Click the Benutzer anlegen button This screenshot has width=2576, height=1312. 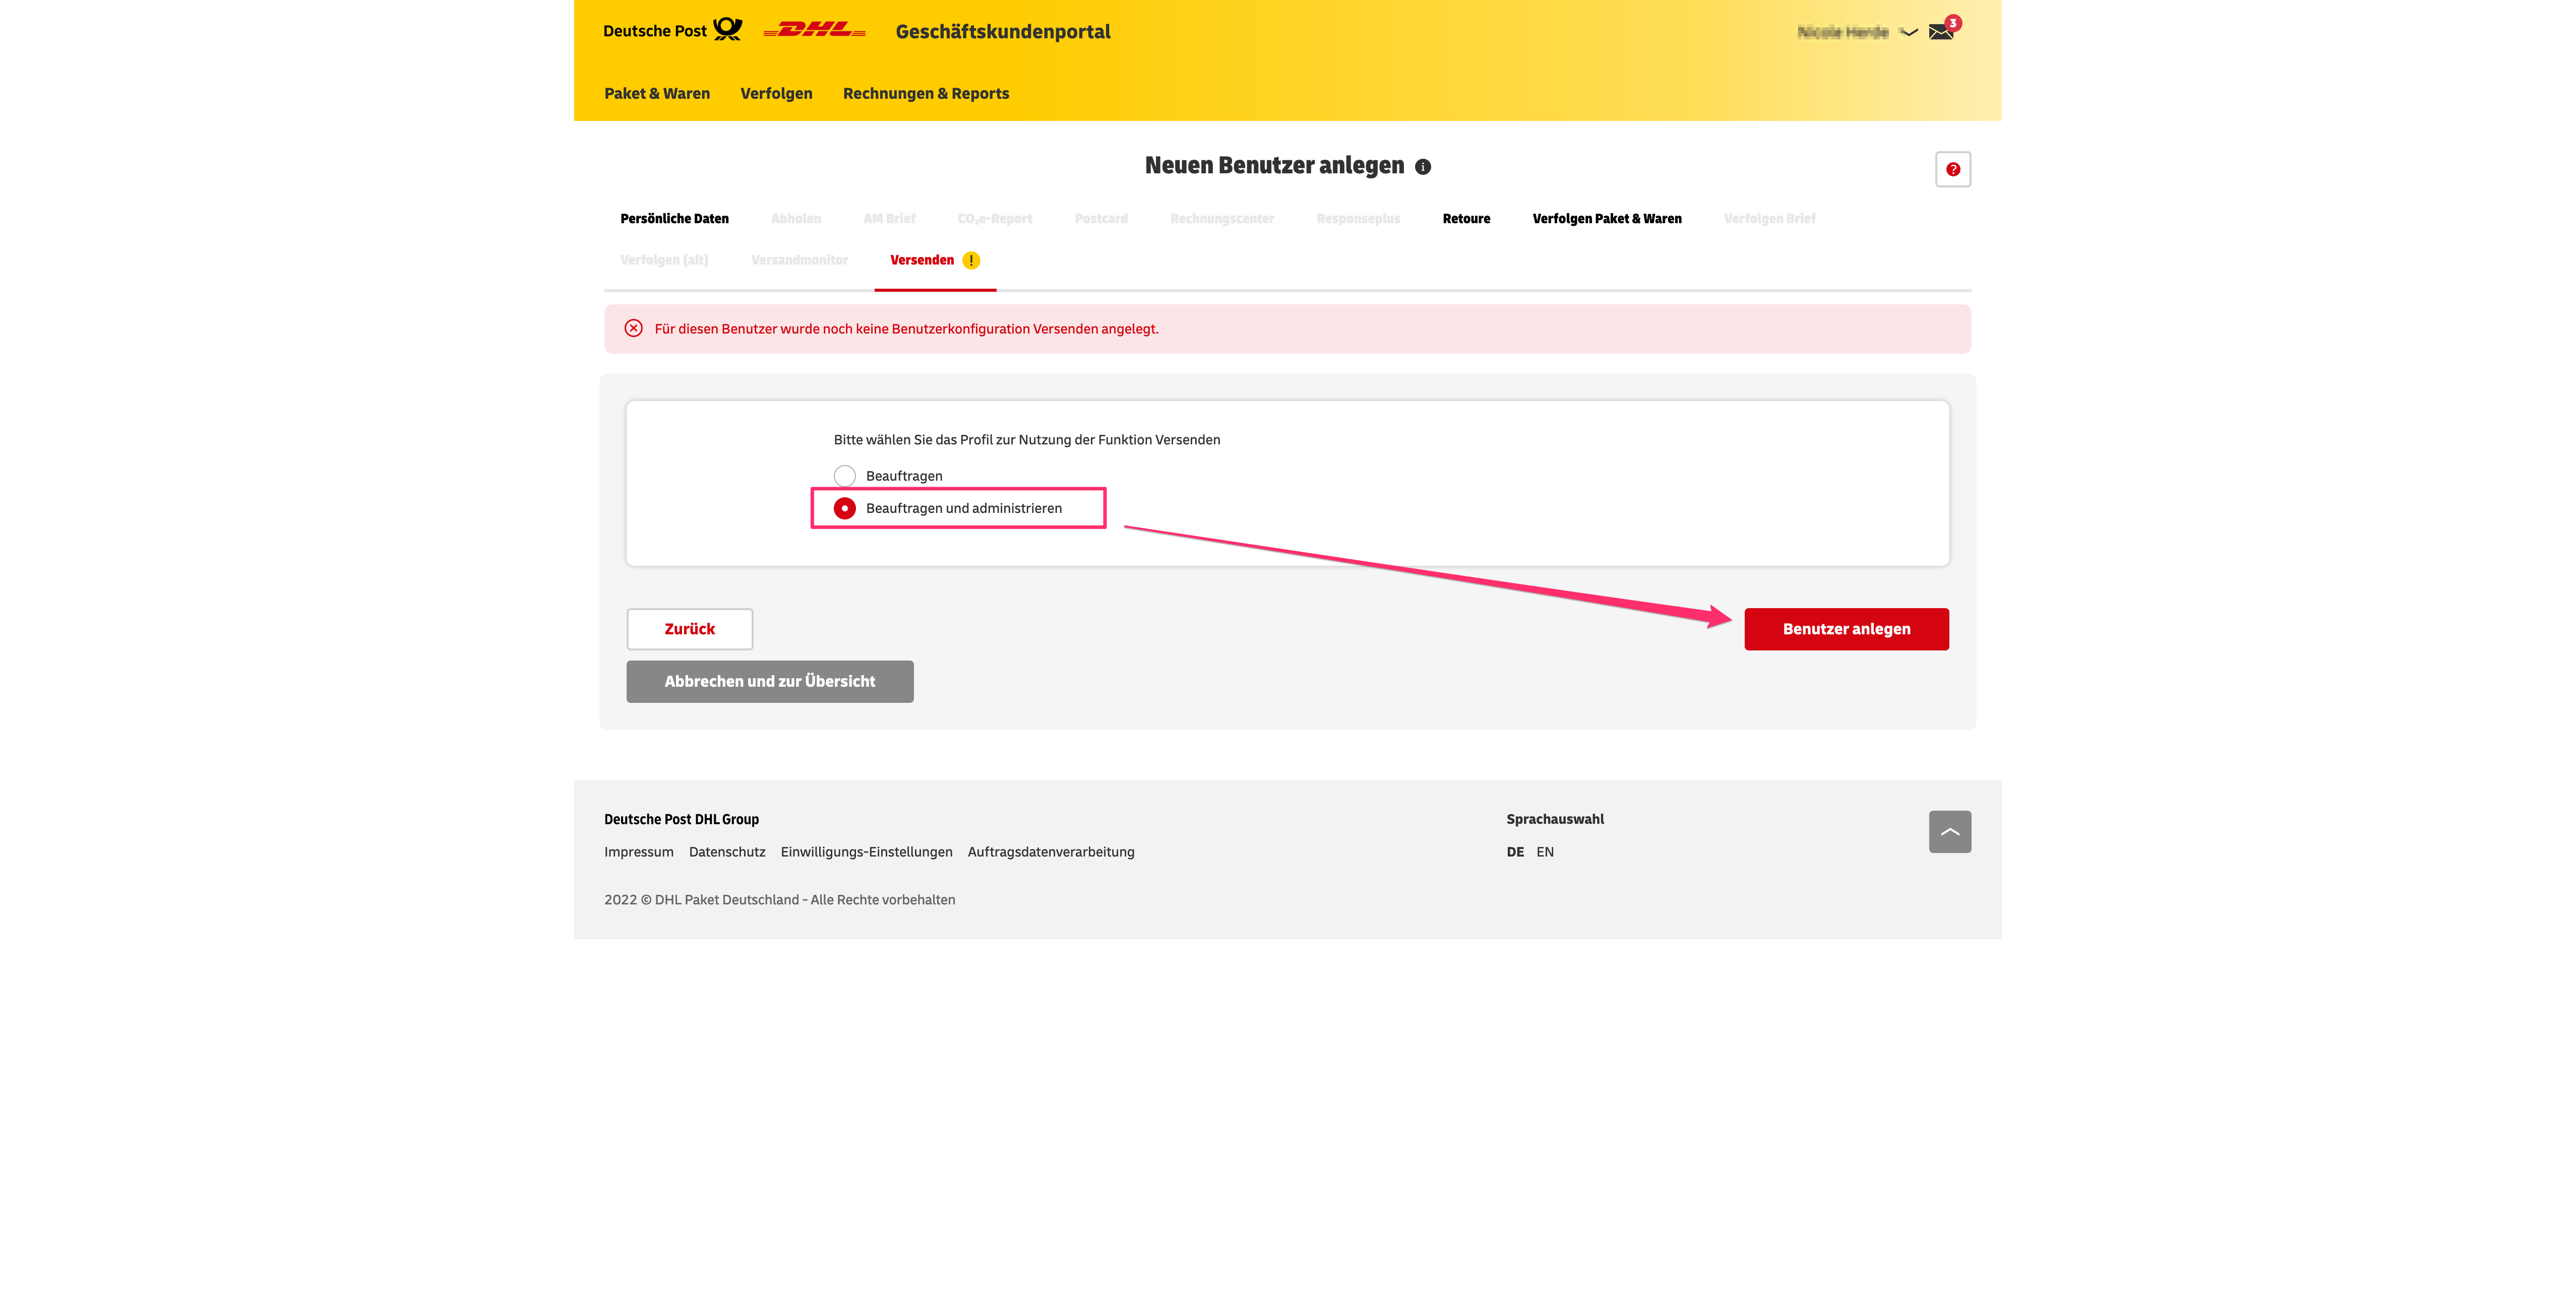pos(1845,629)
